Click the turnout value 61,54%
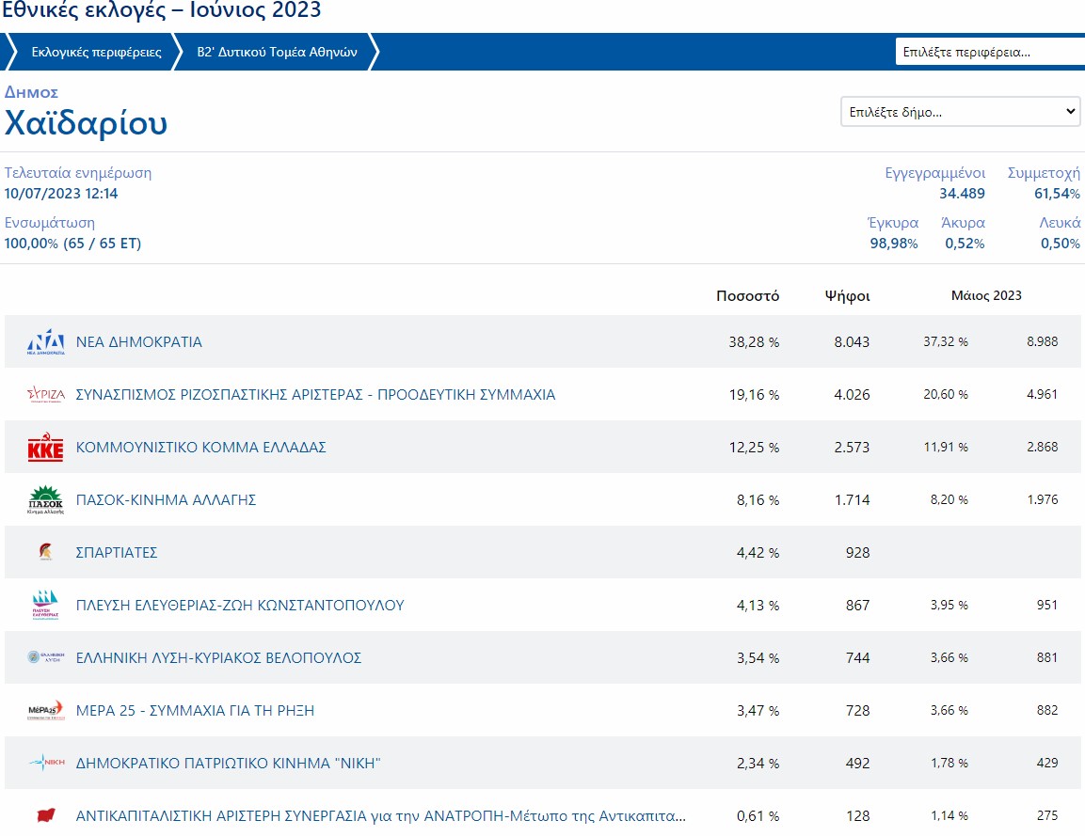This screenshot has height=836, width=1085. pos(1057,194)
